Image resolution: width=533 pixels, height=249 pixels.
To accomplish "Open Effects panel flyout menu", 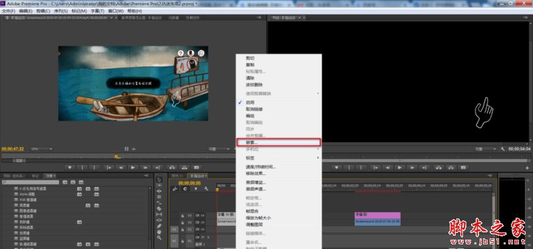I will point(146,176).
